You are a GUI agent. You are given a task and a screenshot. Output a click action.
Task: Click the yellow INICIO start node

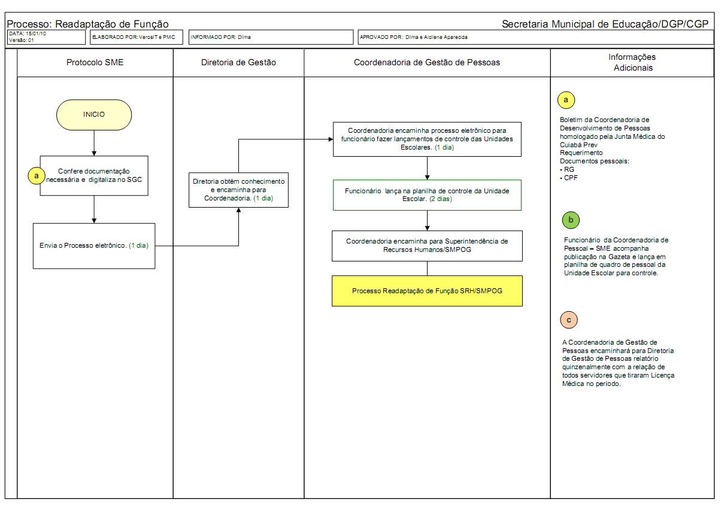point(94,114)
